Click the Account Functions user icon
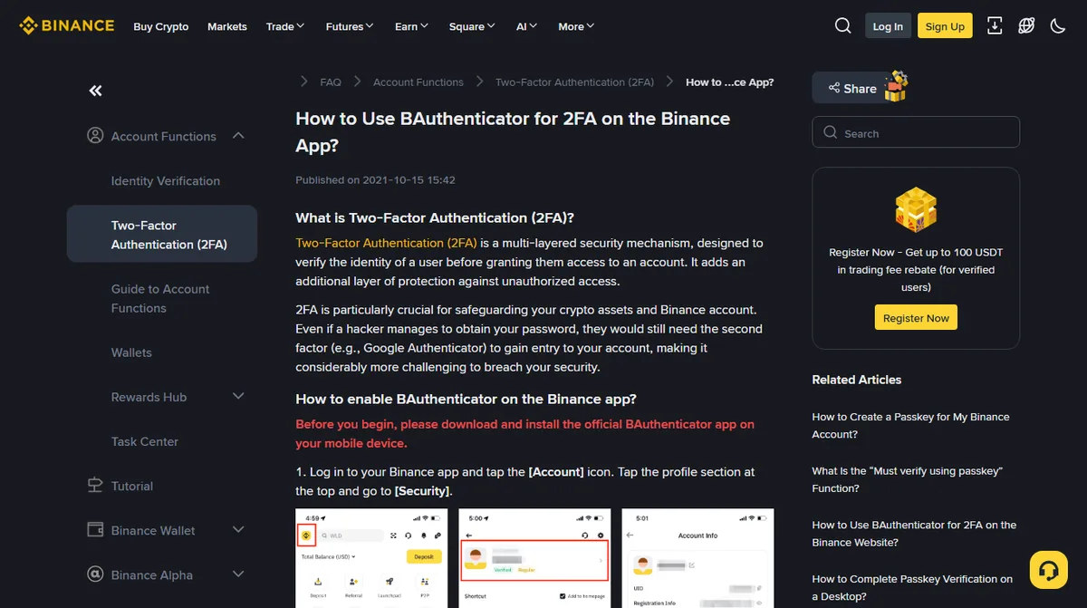Viewport: 1087px width, 608px height. click(x=95, y=136)
